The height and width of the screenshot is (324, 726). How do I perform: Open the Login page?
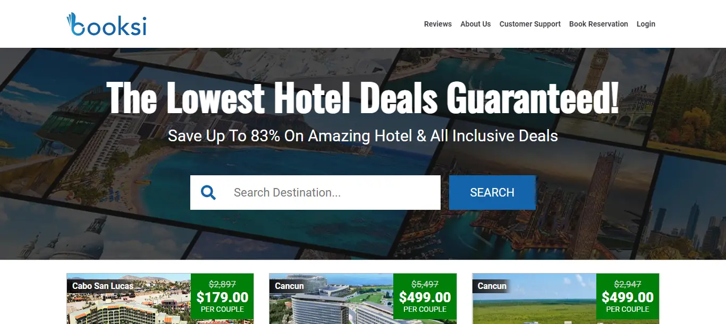(646, 24)
